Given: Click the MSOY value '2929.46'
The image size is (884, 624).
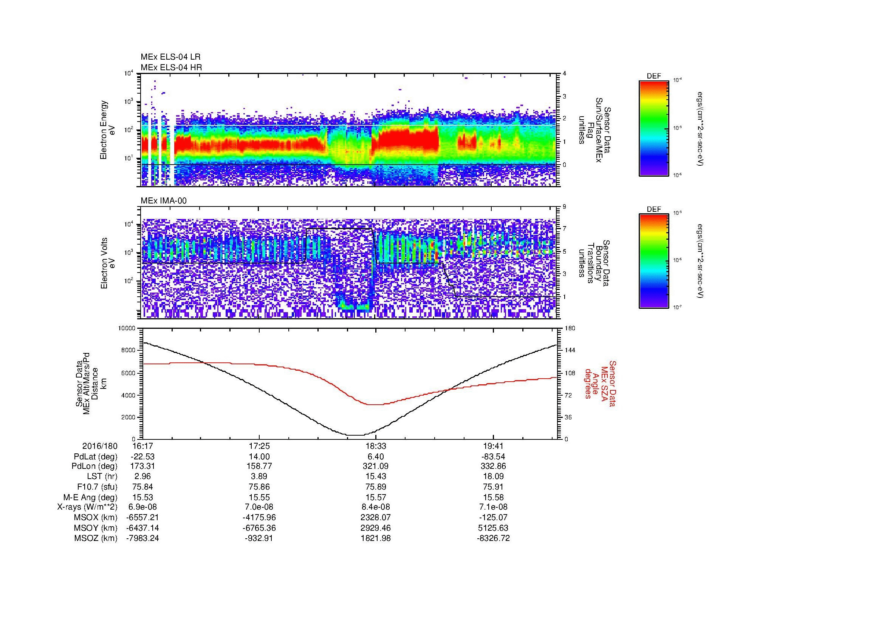Looking at the screenshot, I should pos(376,528).
